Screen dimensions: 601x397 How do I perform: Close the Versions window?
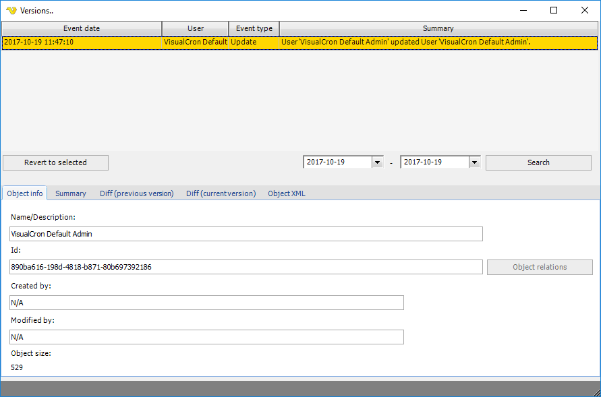click(585, 10)
